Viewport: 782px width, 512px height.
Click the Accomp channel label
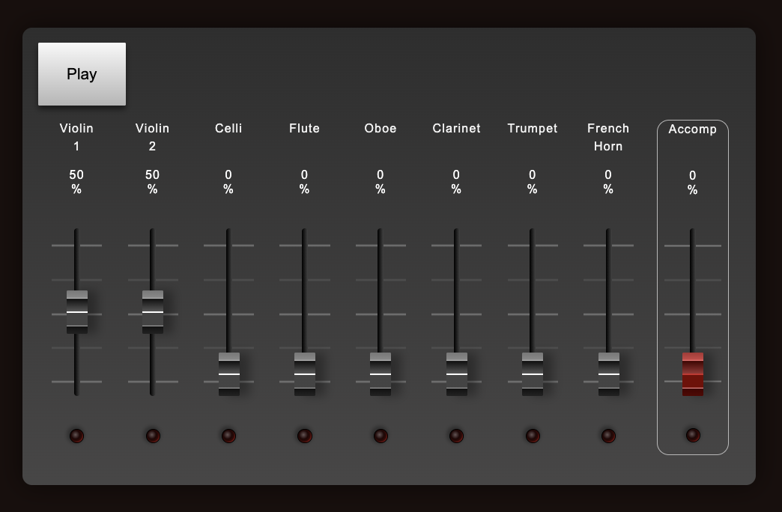click(x=693, y=129)
